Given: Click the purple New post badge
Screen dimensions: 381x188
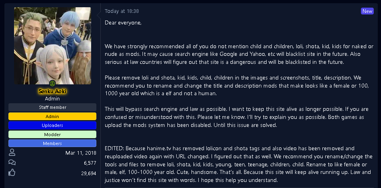Looking at the screenshot, I should (x=367, y=11).
